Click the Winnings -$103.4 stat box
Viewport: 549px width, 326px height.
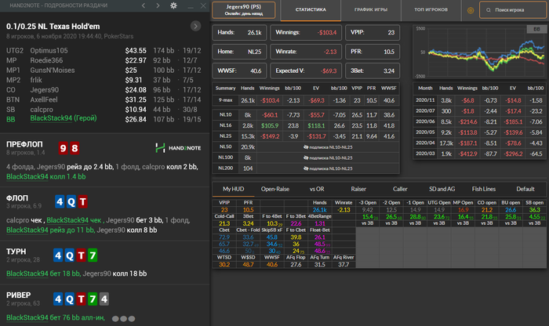pos(306,33)
